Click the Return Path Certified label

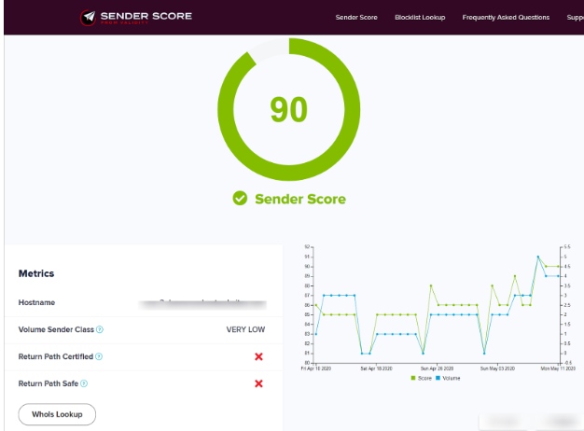(x=55, y=356)
